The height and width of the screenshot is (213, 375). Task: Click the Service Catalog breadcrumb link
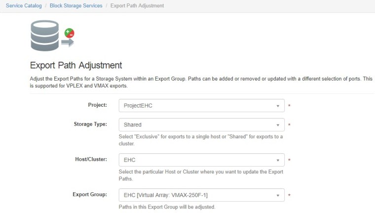click(25, 6)
